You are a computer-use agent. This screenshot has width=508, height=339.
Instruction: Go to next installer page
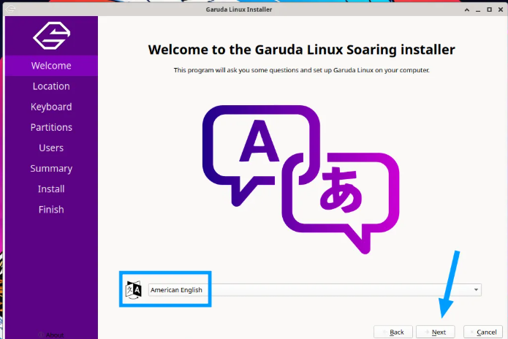[x=436, y=332]
